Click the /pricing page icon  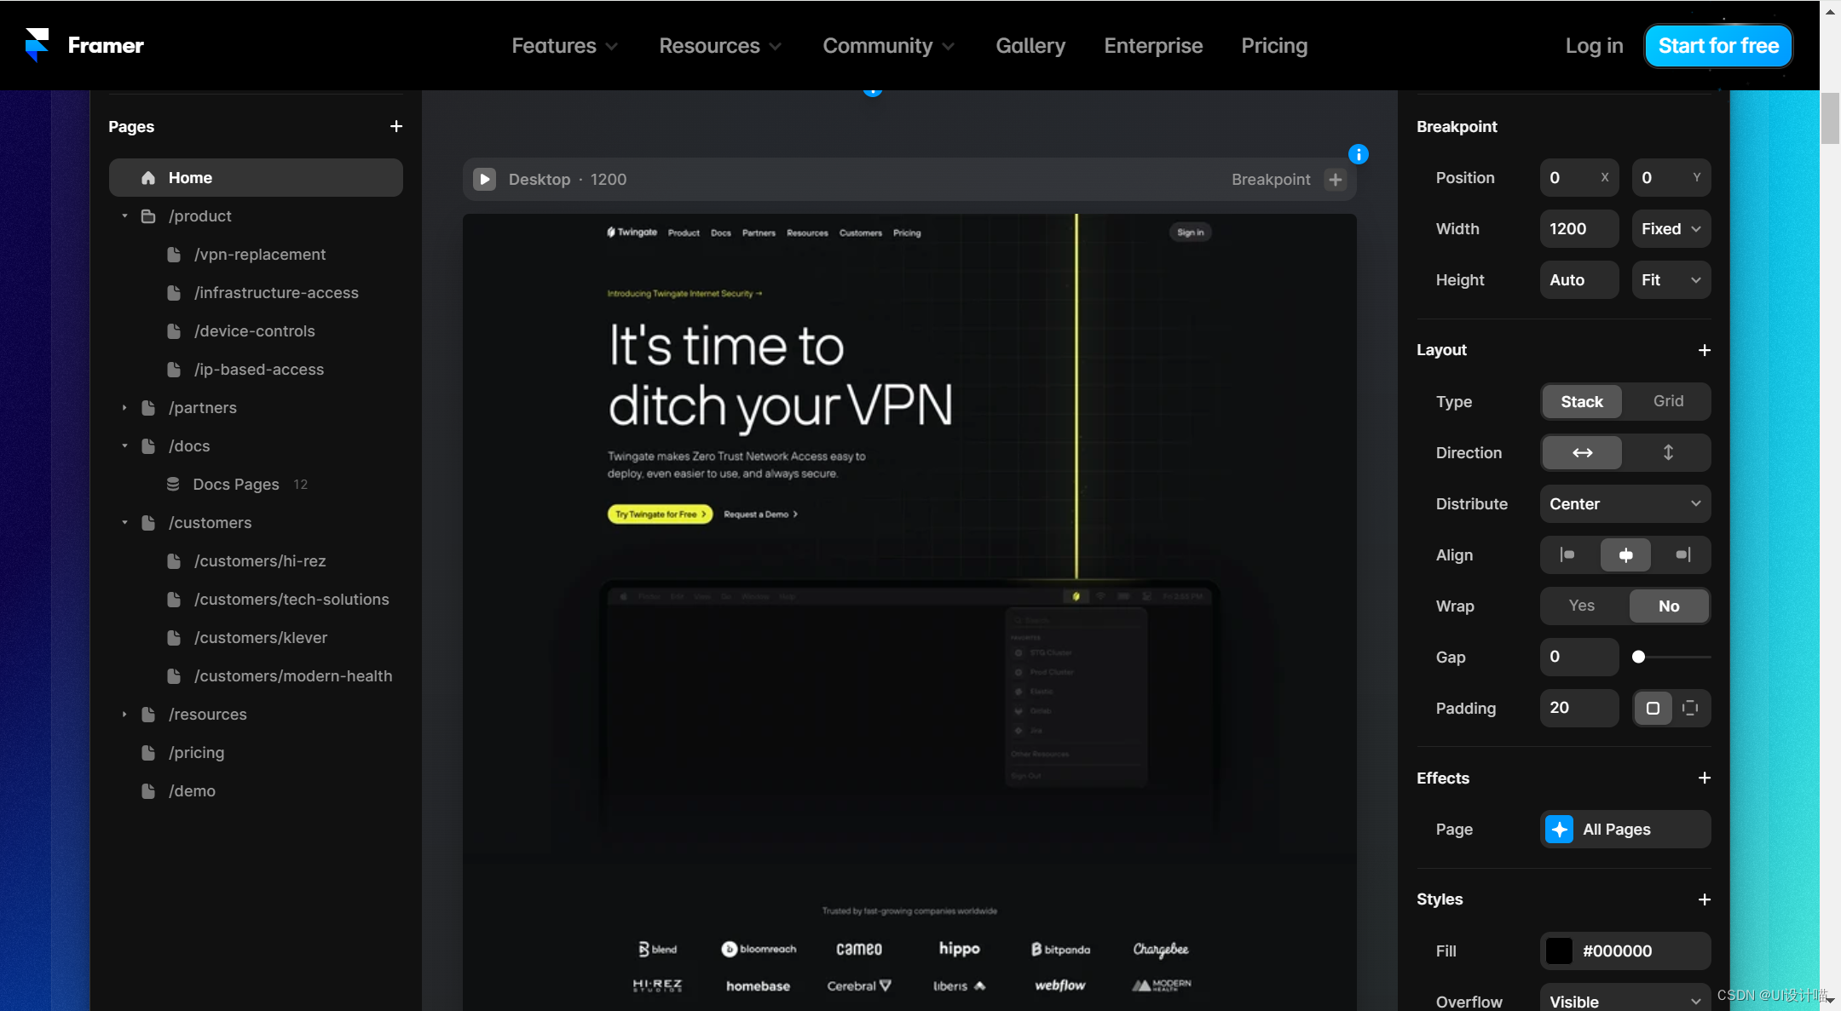point(148,753)
